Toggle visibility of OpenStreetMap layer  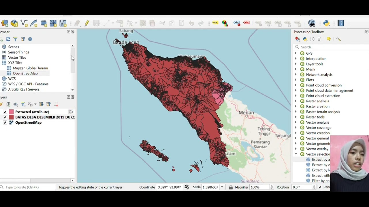coord(5,122)
